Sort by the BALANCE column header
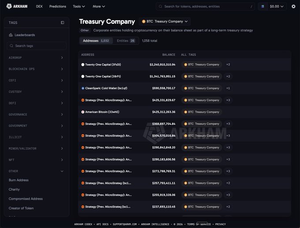Image resolution: width=300 pixels, height=228 pixels. (169, 55)
